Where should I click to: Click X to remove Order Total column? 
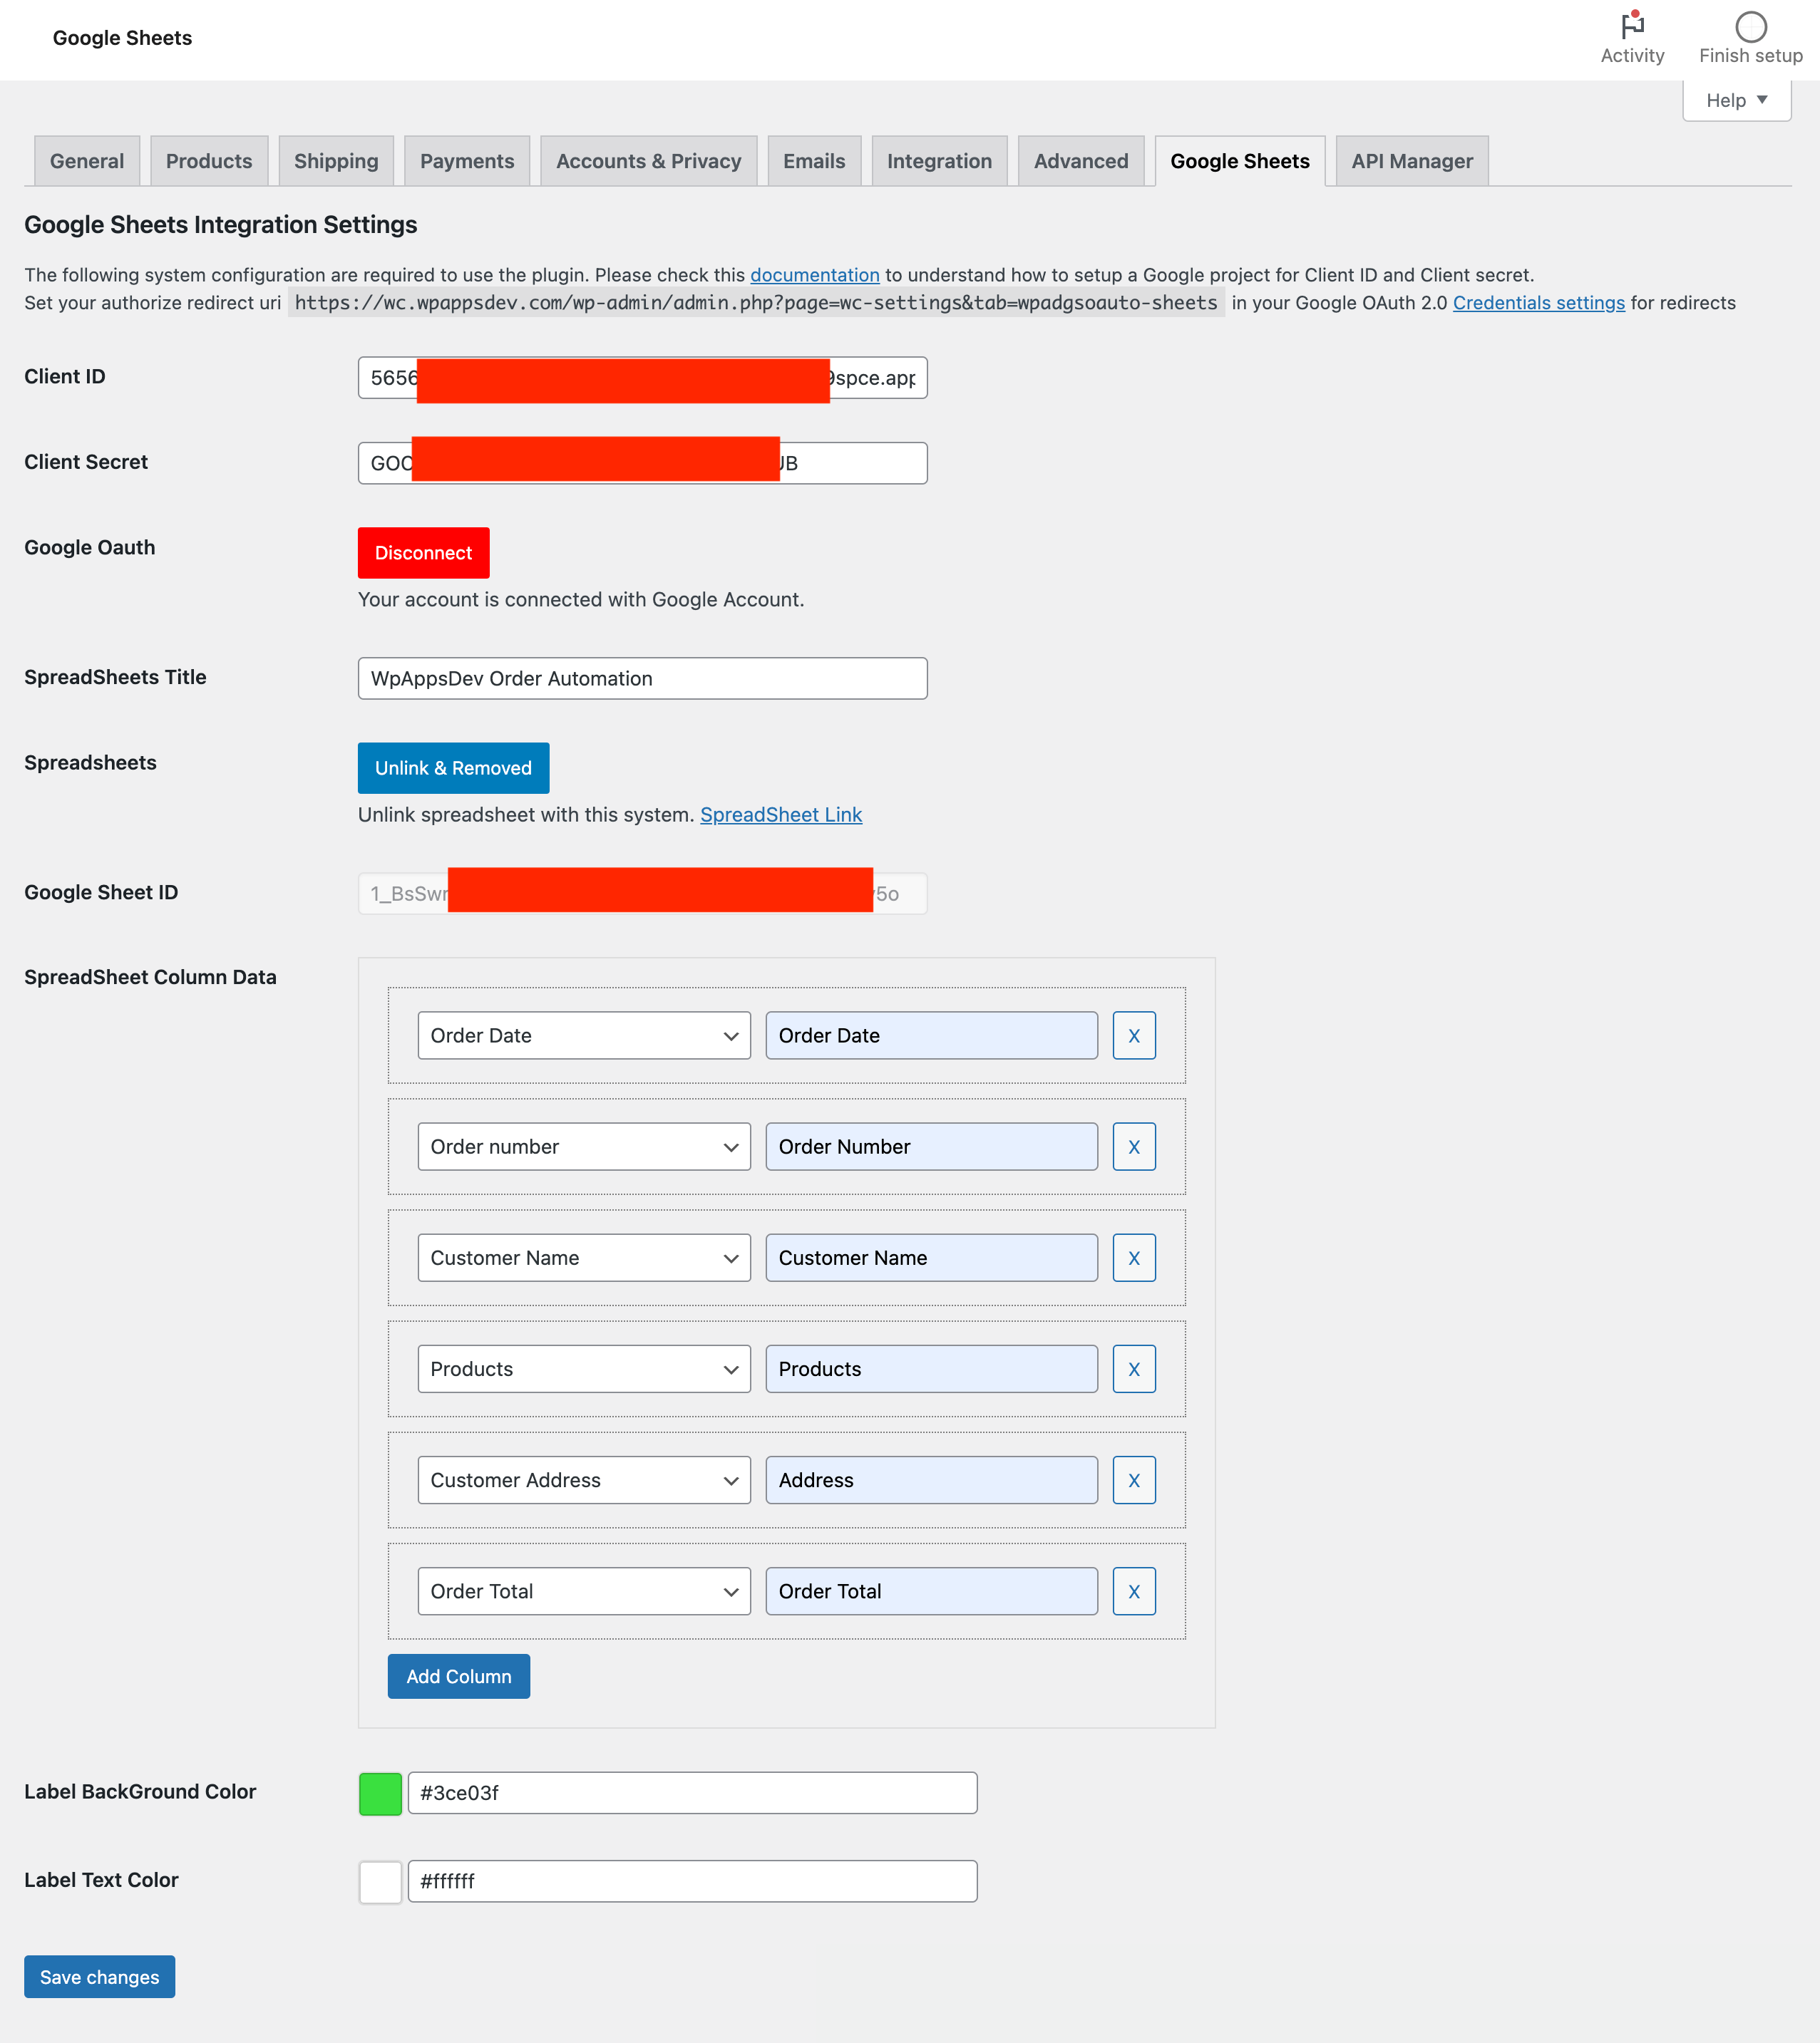[x=1133, y=1590]
